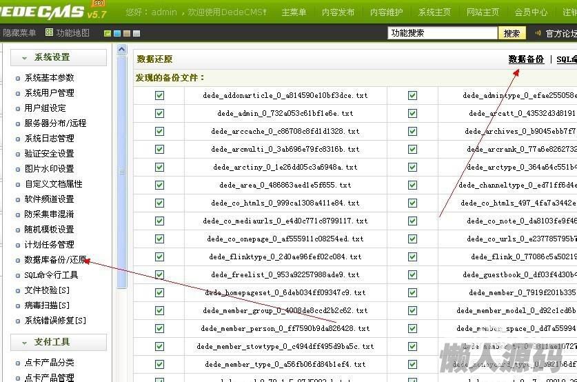Click dede_member_person_0_ff7590b9da826428.txt file name
577x382 pixels.
(x=285, y=329)
